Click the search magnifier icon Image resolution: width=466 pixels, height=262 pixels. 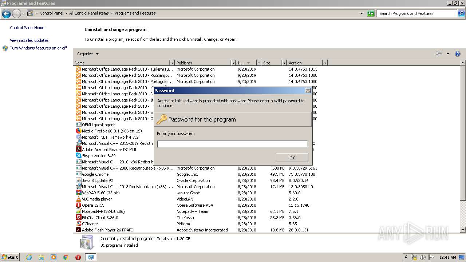(461, 13)
